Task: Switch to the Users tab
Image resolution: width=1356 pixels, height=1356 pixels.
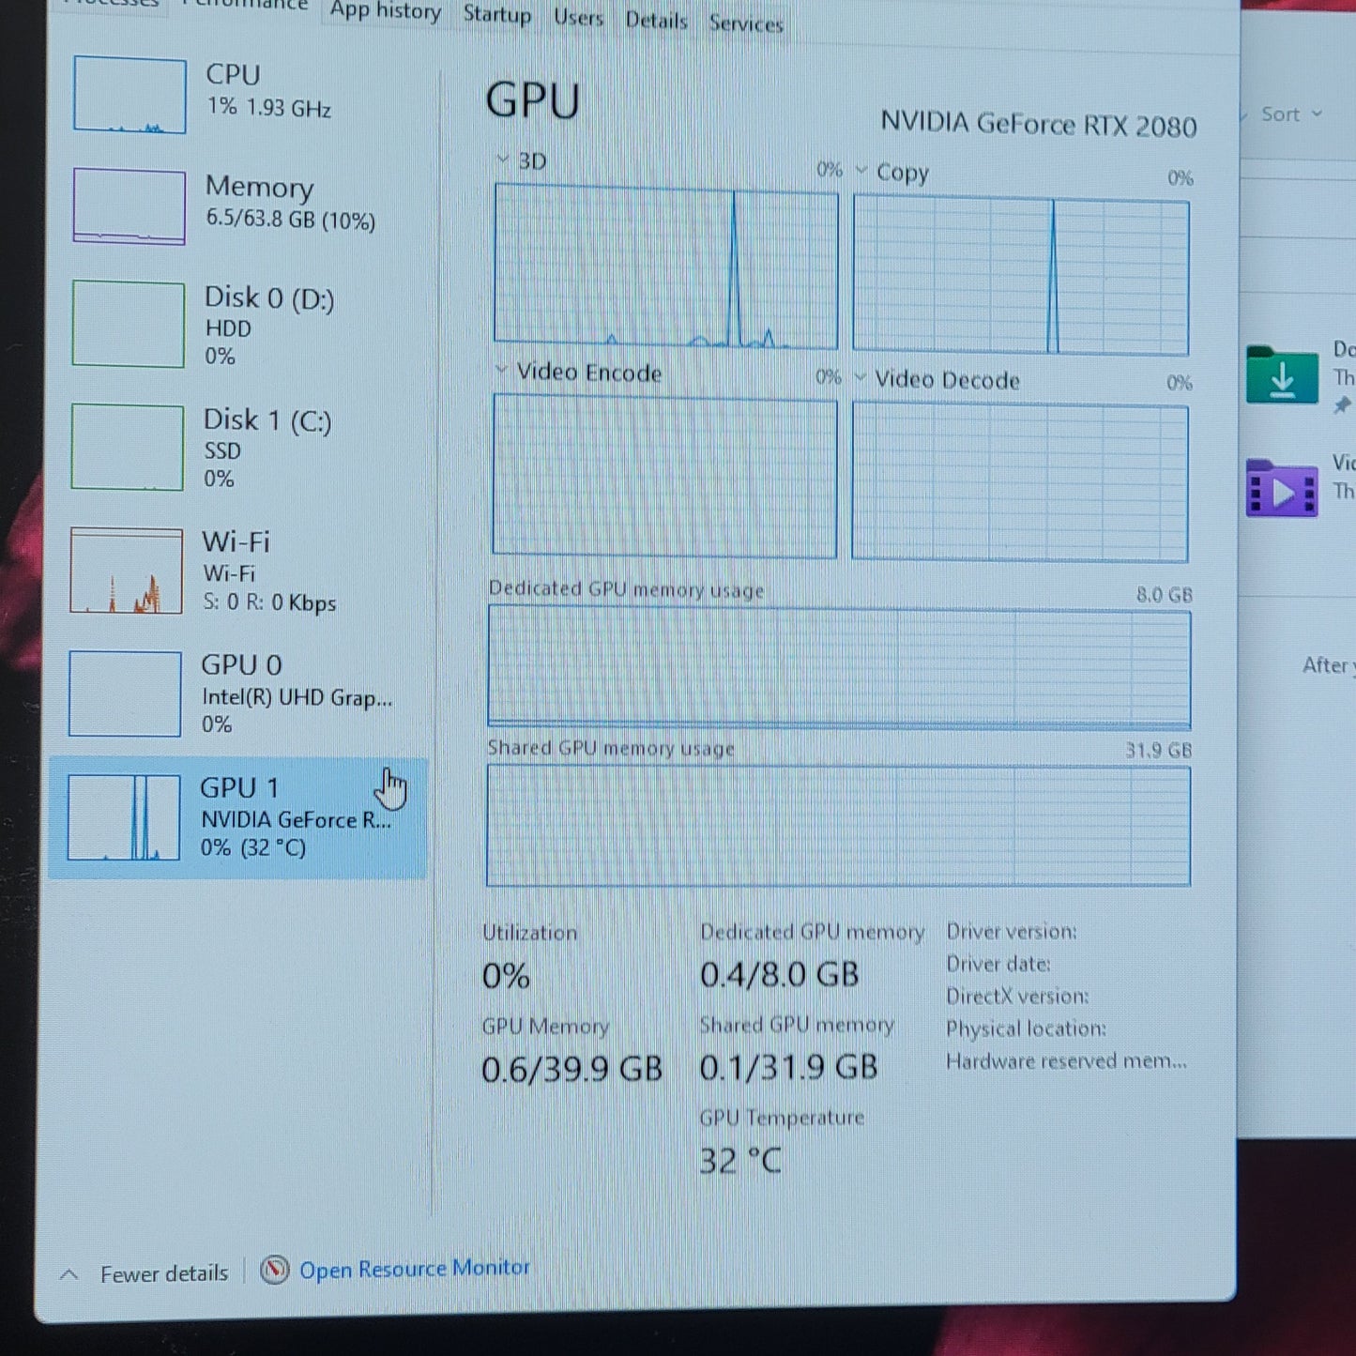Action: (x=578, y=18)
